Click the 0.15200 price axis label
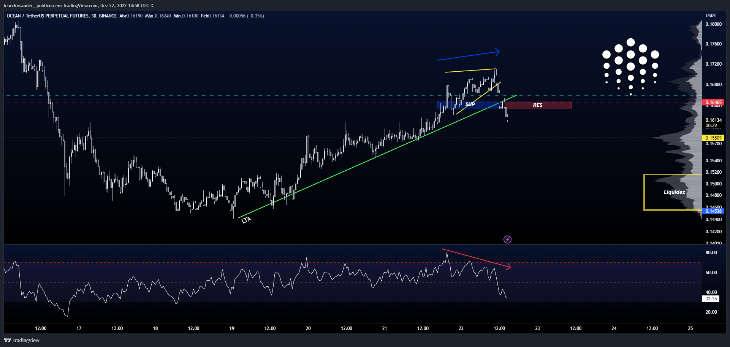The width and height of the screenshot is (730, 347). [713, 172]
